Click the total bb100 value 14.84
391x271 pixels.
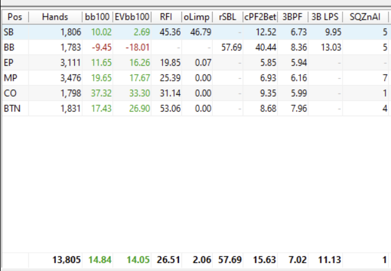tap(100, 260)
